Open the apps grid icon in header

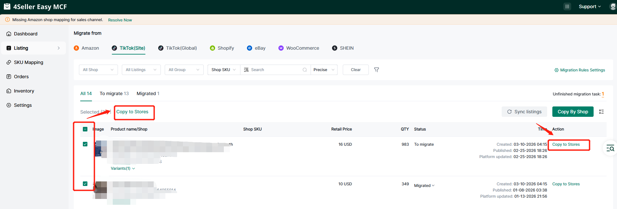tap(567, 6)
